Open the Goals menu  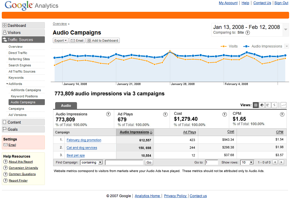point(23,129)
